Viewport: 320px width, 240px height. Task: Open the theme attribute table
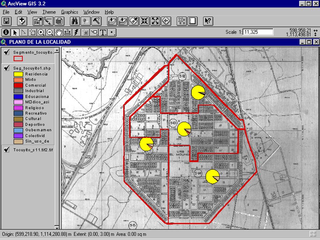[x=59, y=21]
